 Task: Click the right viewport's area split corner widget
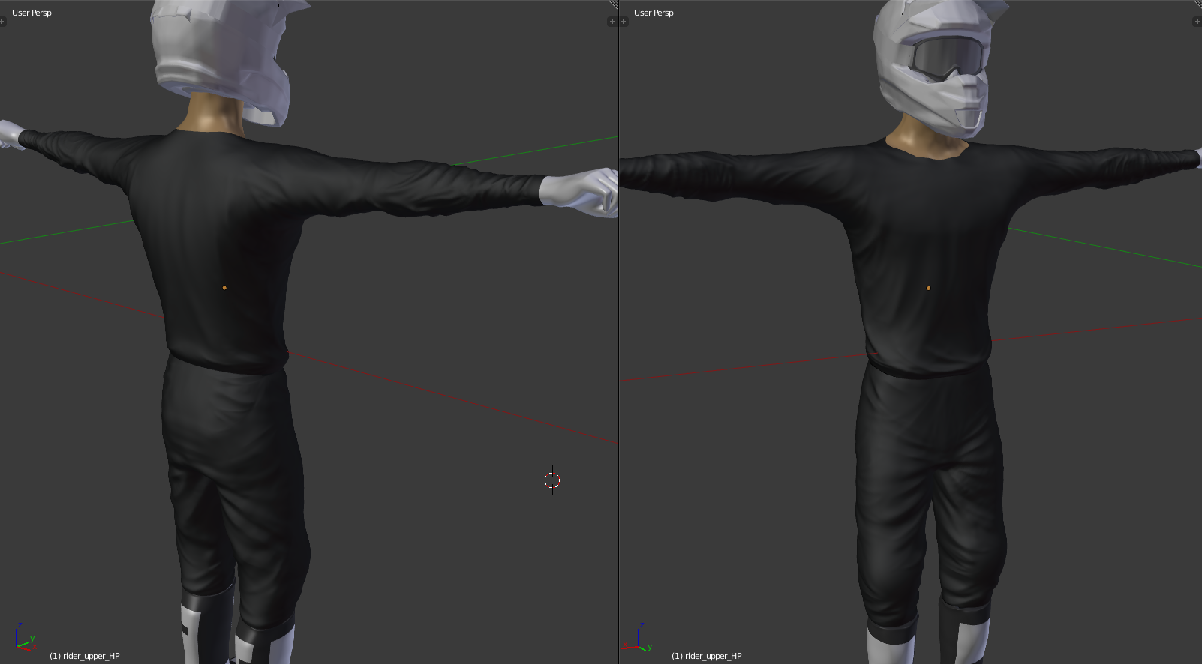[1197, 4]
